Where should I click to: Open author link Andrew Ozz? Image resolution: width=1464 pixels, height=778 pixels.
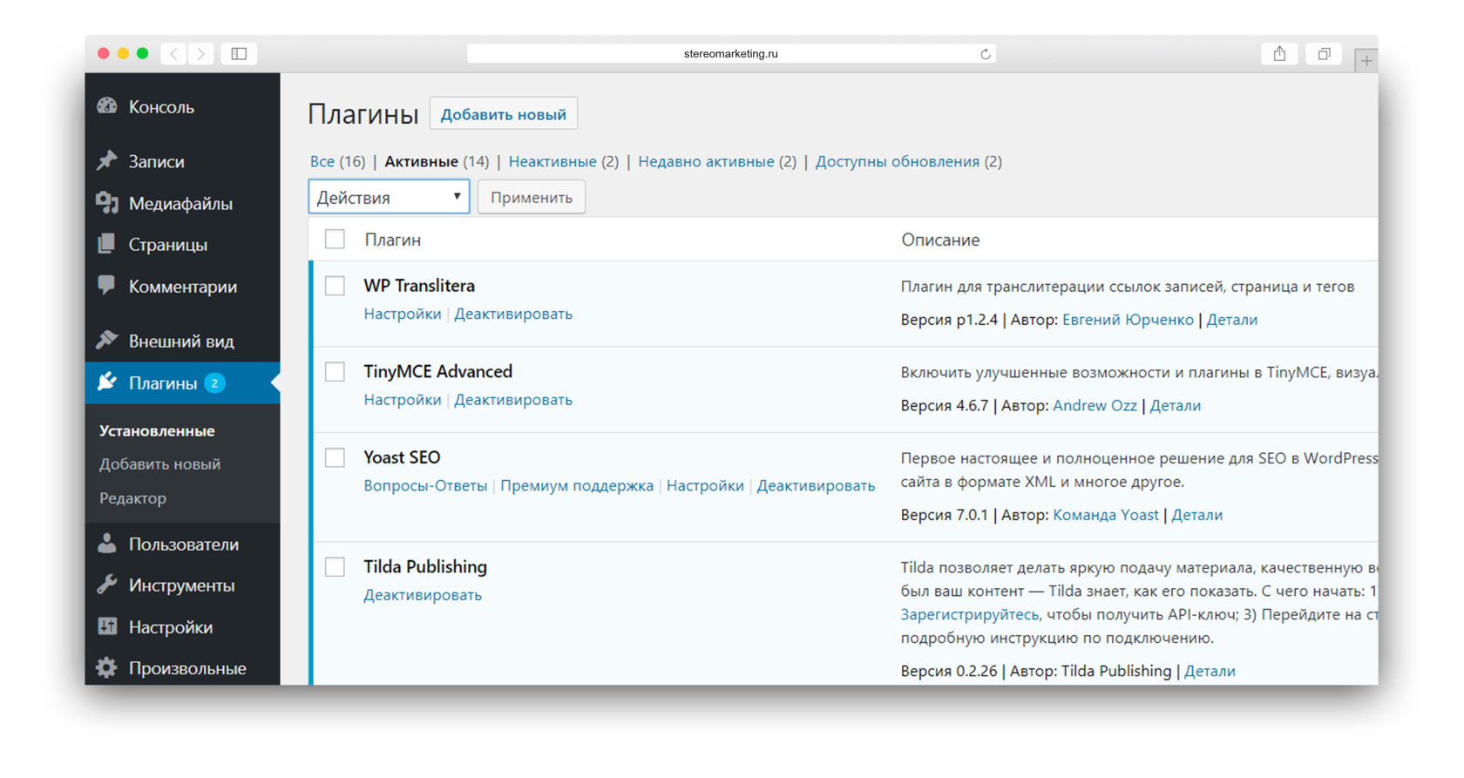(x=1095, y=405)
